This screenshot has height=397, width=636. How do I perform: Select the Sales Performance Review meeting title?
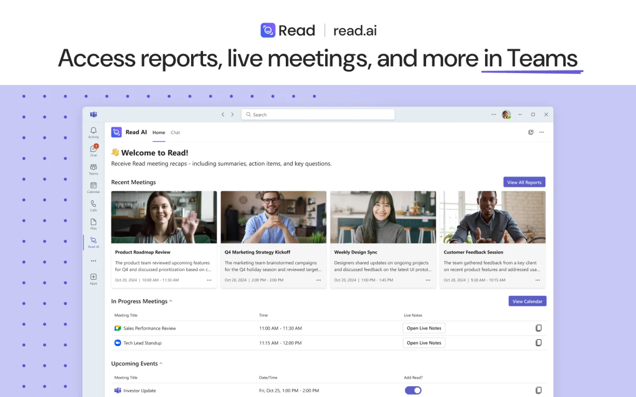click(149, 328)
